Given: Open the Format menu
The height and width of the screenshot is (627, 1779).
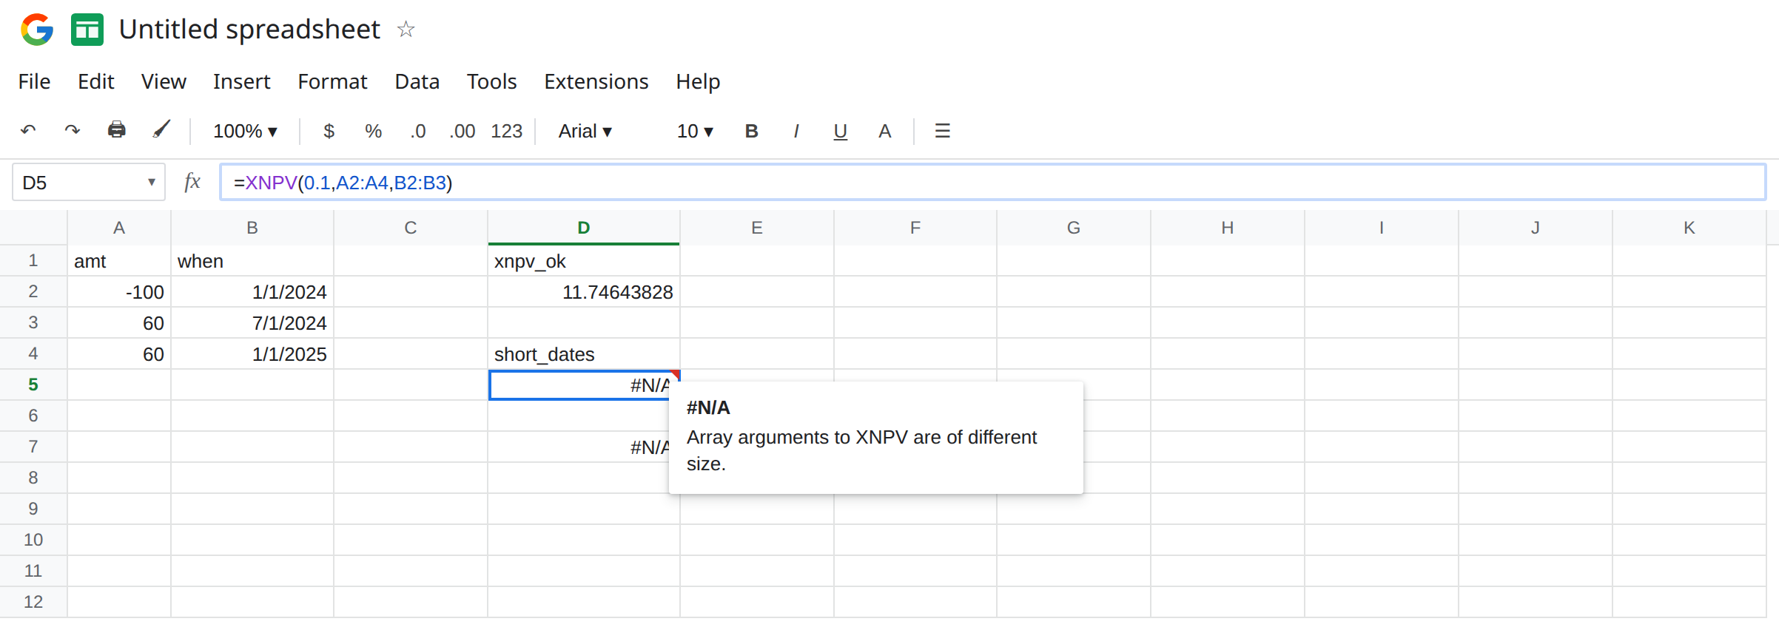Looking at the screenshot, I should pyautogui.click(x=332, y=81).
